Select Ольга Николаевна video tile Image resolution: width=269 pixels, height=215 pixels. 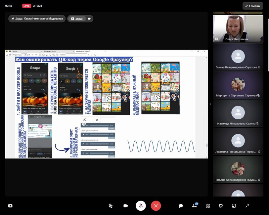238,29
